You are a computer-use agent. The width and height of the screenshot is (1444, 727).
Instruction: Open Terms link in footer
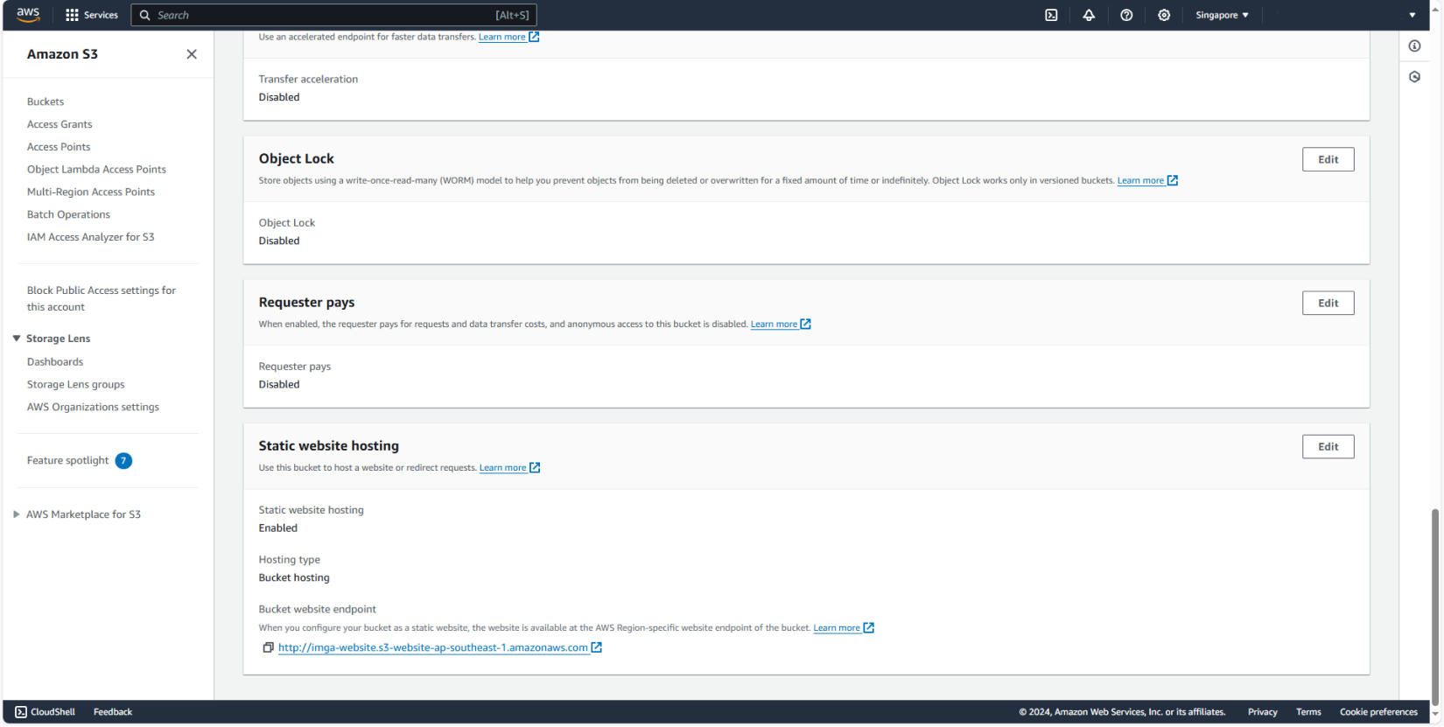[1308, 712]
